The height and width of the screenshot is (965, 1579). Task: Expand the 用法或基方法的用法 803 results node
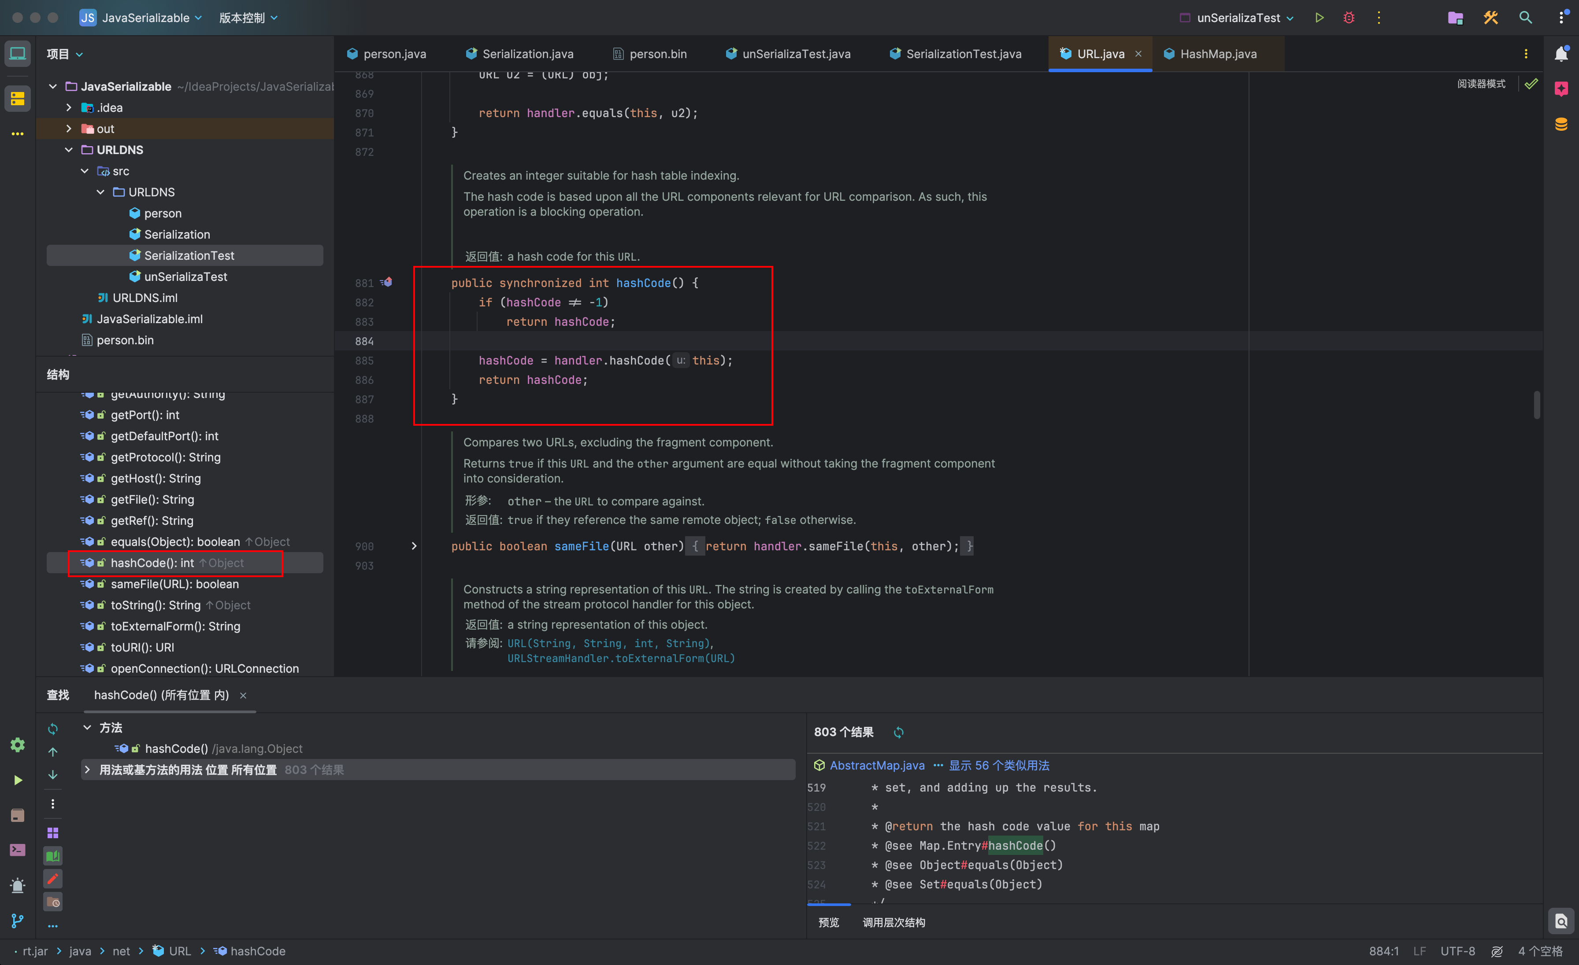(87, 770)
